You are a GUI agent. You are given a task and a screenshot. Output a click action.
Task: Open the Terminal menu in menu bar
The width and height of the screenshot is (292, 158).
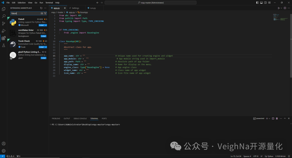point(49,2)
